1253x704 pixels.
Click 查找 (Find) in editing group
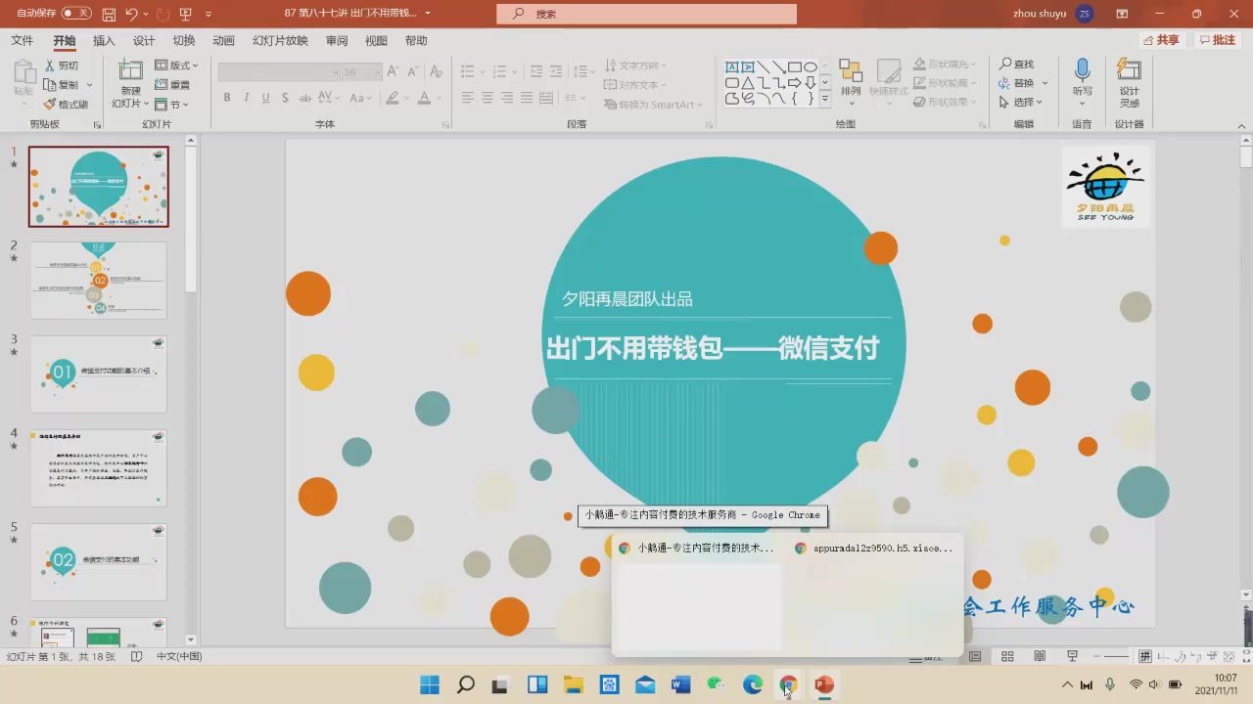(1017, 65)
